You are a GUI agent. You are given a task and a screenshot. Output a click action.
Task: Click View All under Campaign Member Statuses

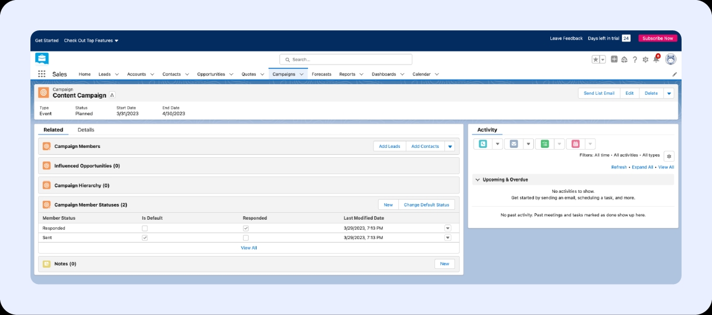(249, 248)
